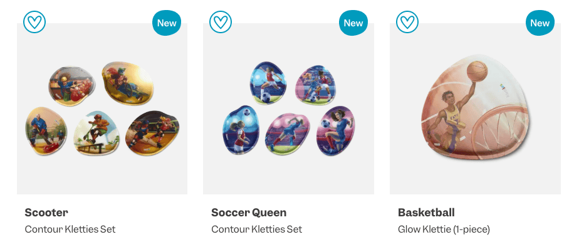Click Contour Kletties Set text under Soccer Queen
The height and width of the screenshot is (237, 569).
click(x=256, y=229)
